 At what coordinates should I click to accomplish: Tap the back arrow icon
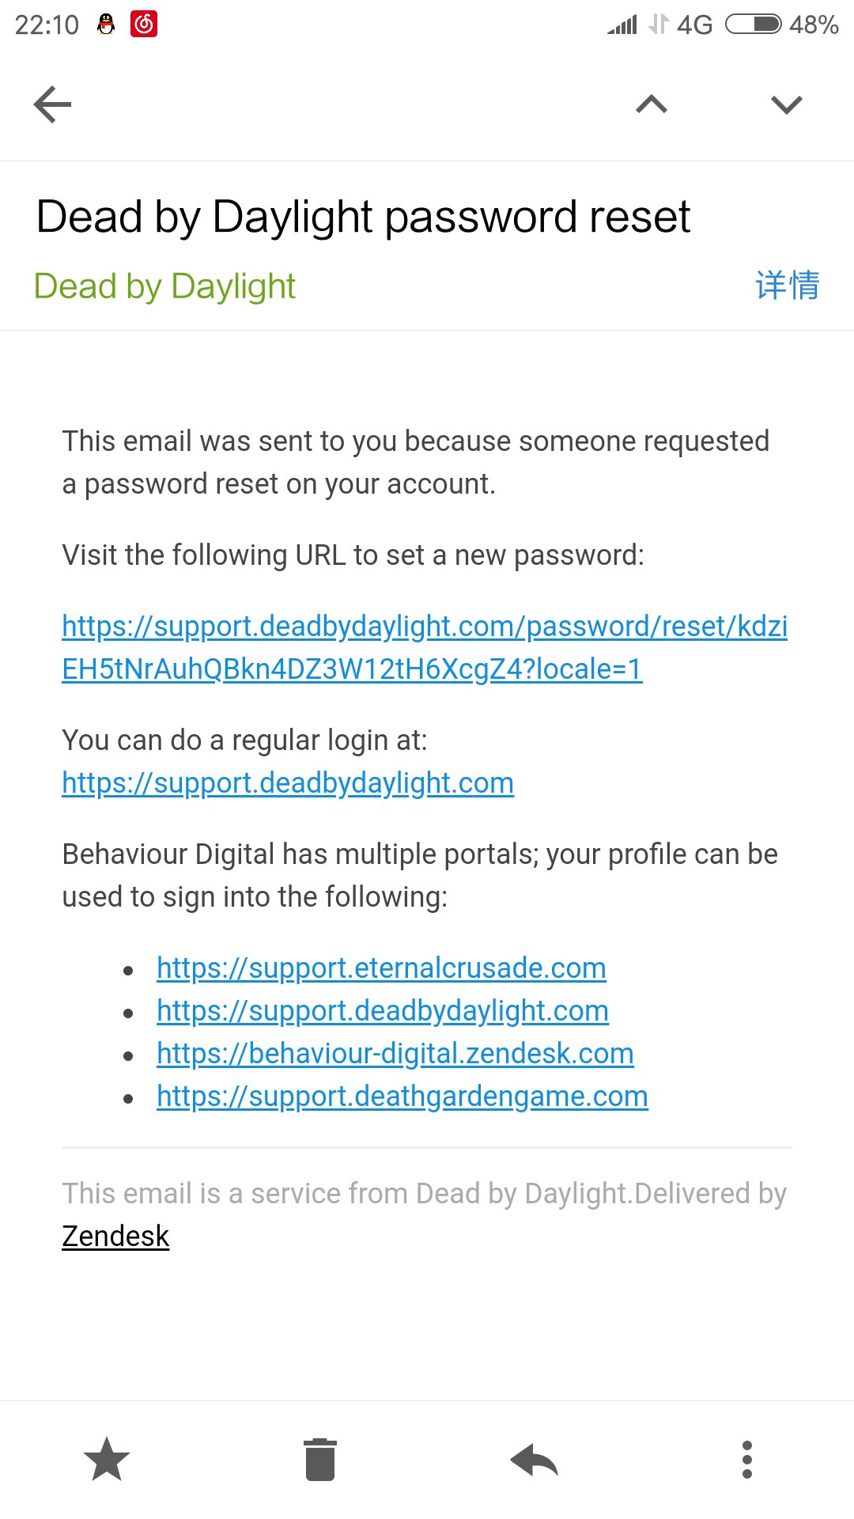[53, 104]
